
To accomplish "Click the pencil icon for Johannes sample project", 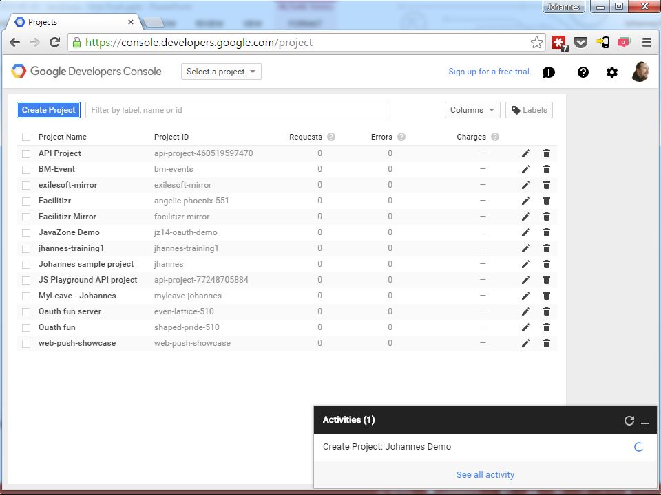I will (525, 264).
